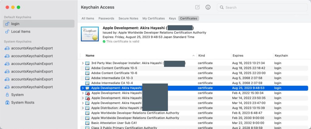Expand the Apple Development row expiring Mar 14, 2022

(x=83, y=98)
